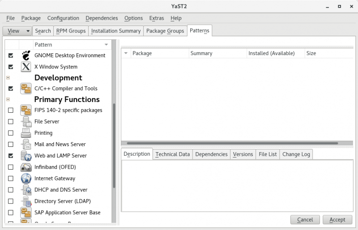Open the File List tab

coord(268,154)
